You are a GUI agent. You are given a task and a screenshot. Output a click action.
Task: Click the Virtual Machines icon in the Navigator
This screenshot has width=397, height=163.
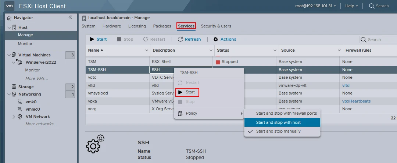14,55
